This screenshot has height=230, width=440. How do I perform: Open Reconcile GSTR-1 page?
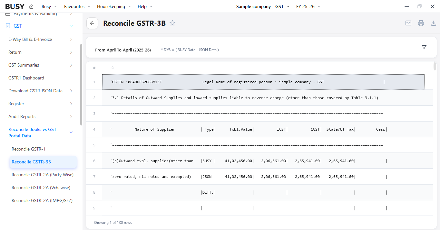click(29, 149)
